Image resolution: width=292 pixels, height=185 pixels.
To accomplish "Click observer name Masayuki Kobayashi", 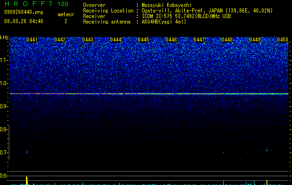I will coord(167,5).
